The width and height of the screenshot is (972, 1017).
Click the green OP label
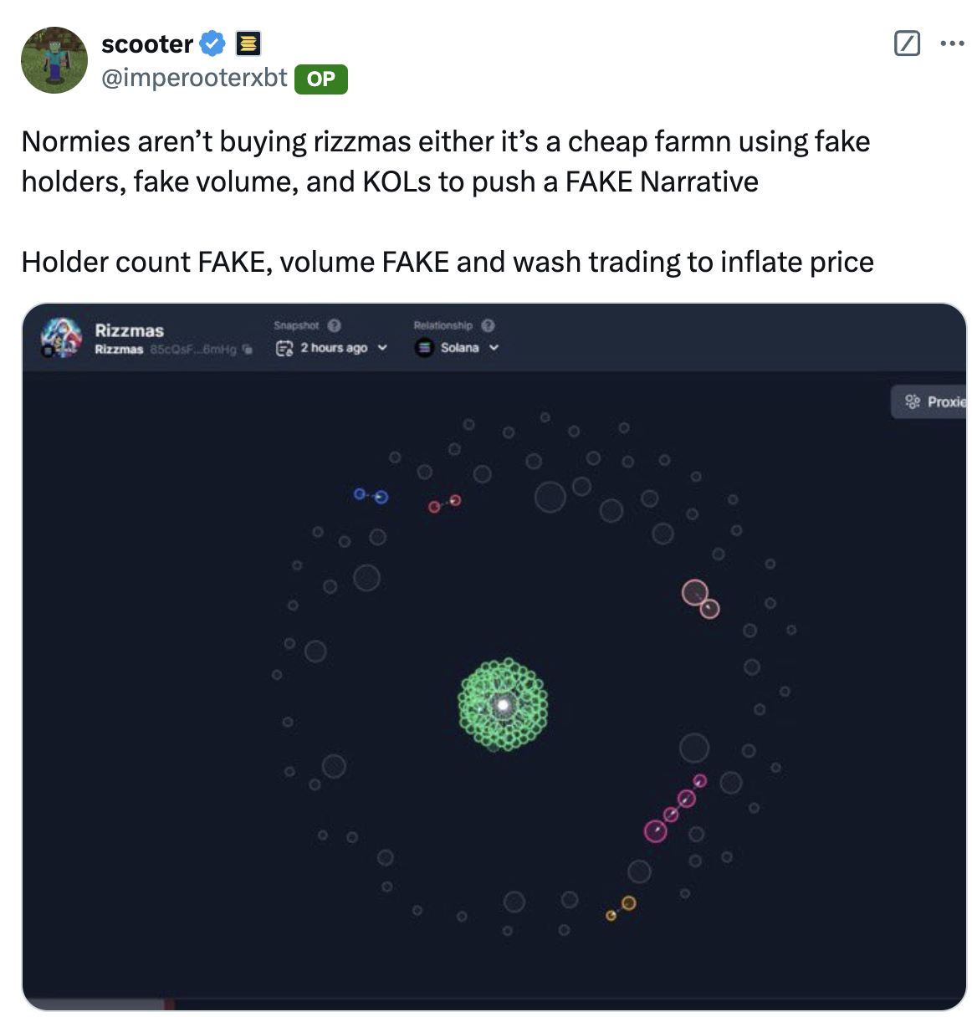tap(321, 79)
